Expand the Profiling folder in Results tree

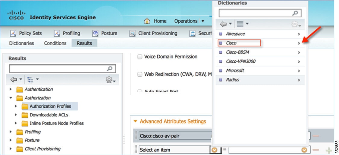pos(11,132)
